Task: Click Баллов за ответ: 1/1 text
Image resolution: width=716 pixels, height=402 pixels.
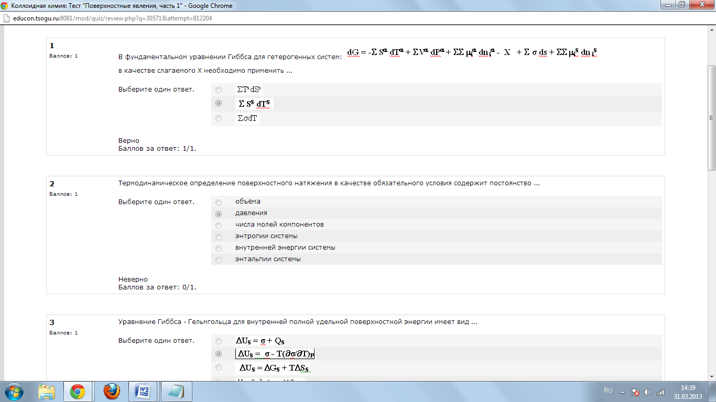Action: tap(157, 149)
